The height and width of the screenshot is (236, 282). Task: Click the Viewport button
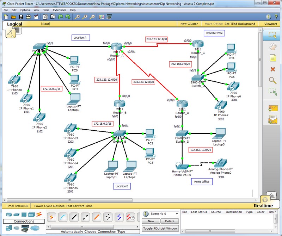[270, 24]
